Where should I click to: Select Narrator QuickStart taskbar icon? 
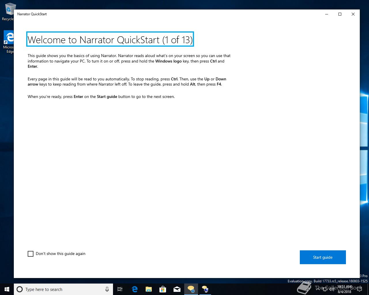pyautogui.click(x=191, y=289)
